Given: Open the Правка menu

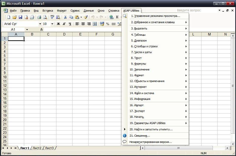Looking at the screenshot, I should (25, 11).
